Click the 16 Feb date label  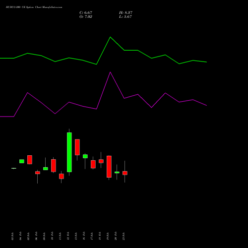coord(84,236)
